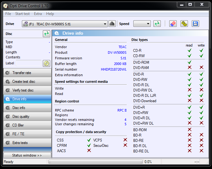The image size is (212, 169).
Task: Select the Drive info panel
Action: 27,99
